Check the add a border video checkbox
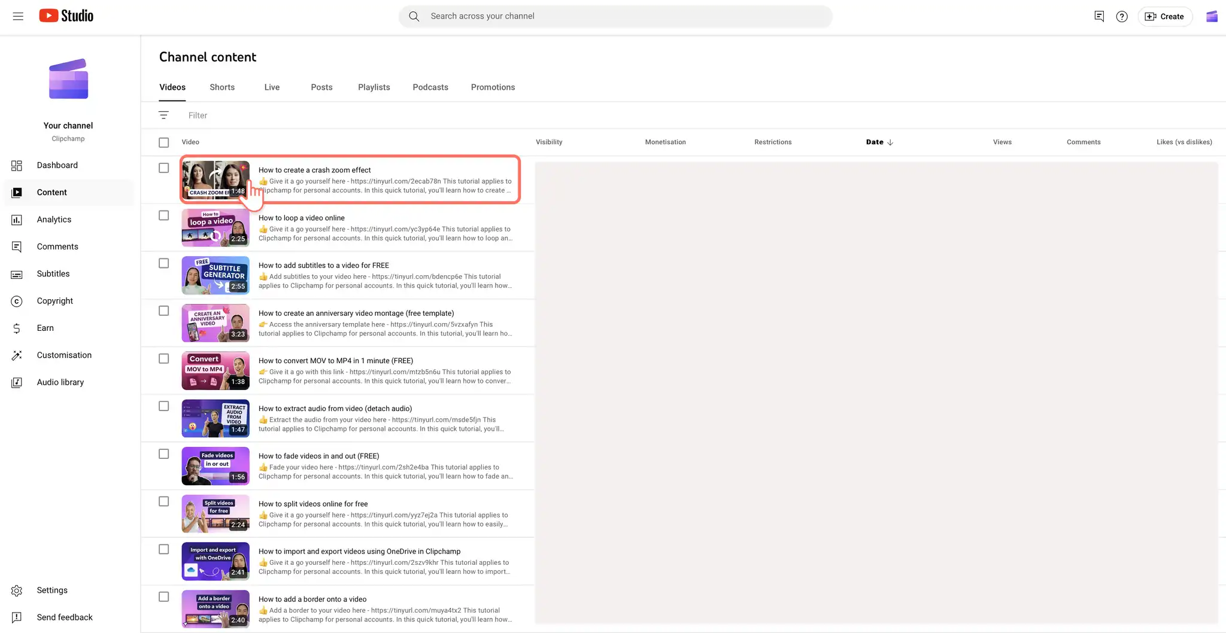Image resolution: width=1226 pixels, height=633 pixels. click(163, 597)
